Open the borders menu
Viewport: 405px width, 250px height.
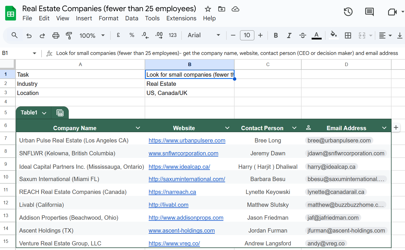click(348, 35)
